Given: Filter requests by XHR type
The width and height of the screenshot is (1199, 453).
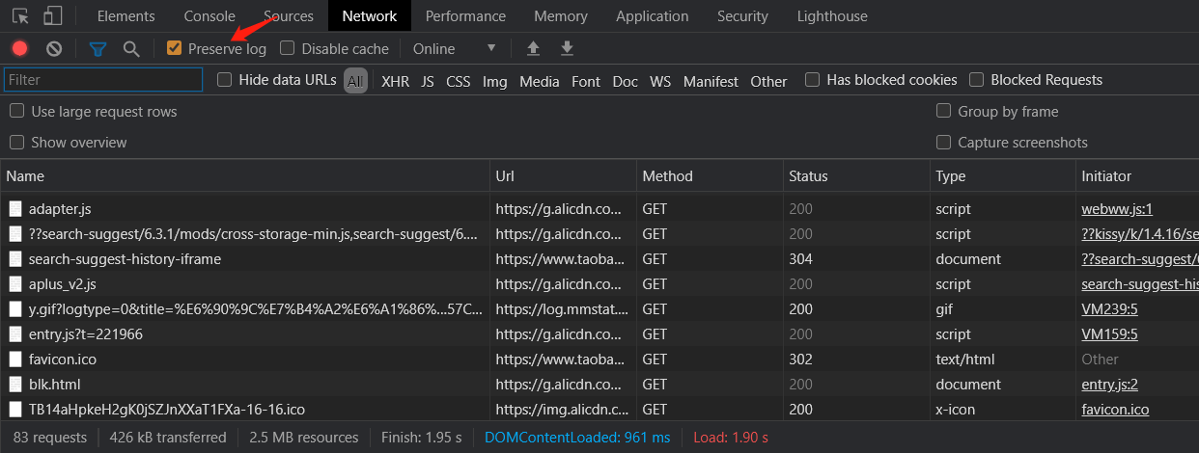Looking at the screenshot, I should (395, 81).
